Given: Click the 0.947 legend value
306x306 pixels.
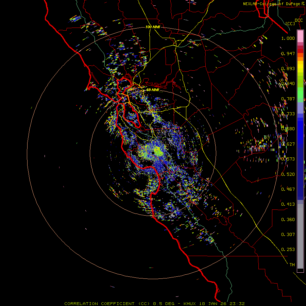Looking at the screenshot, I should [288, 53].
